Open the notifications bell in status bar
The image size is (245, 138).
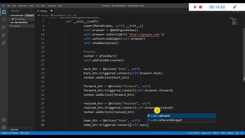click(x=242, y=133)
